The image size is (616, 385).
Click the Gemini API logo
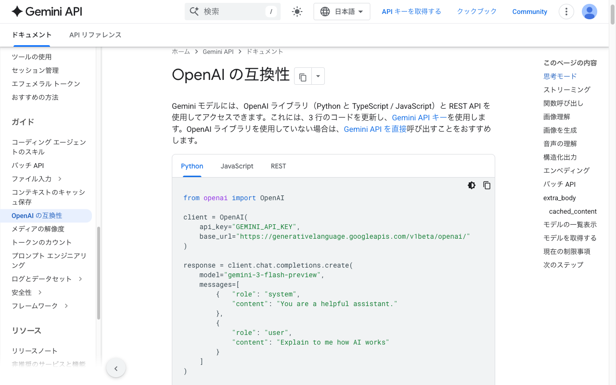pyautogui.click(x=46, y=12)
